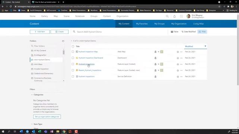239x134 pixels.
Task: Collapse the Item Type filter section
Action: [x=32, y=124]
